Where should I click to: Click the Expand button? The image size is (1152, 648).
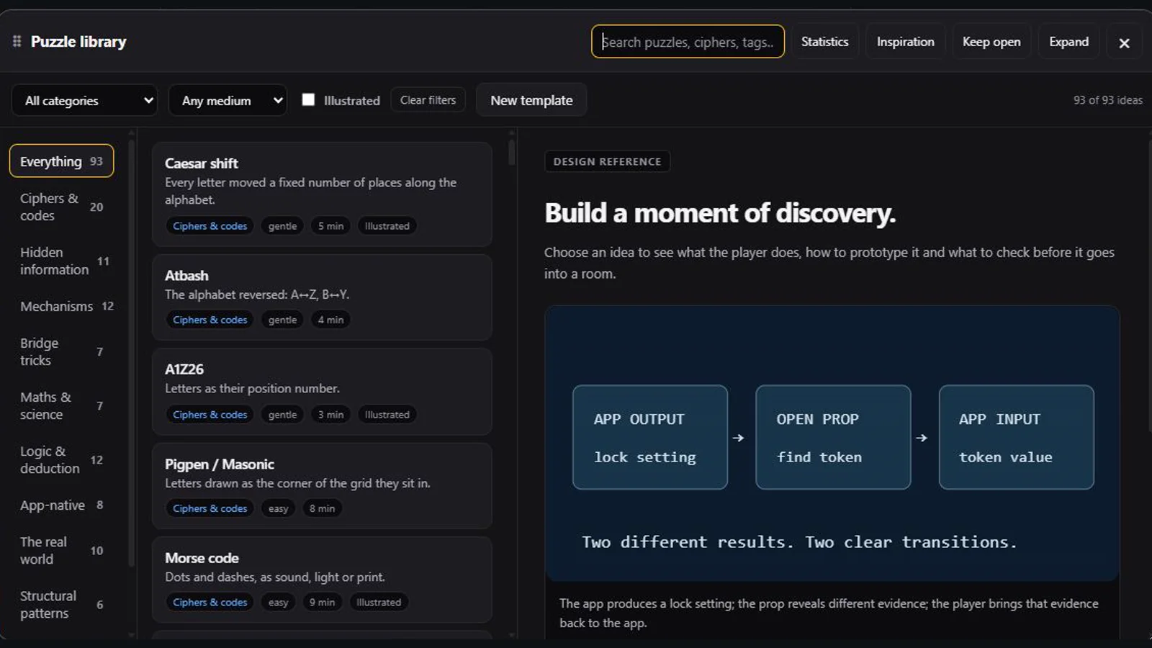(1068, 42)
